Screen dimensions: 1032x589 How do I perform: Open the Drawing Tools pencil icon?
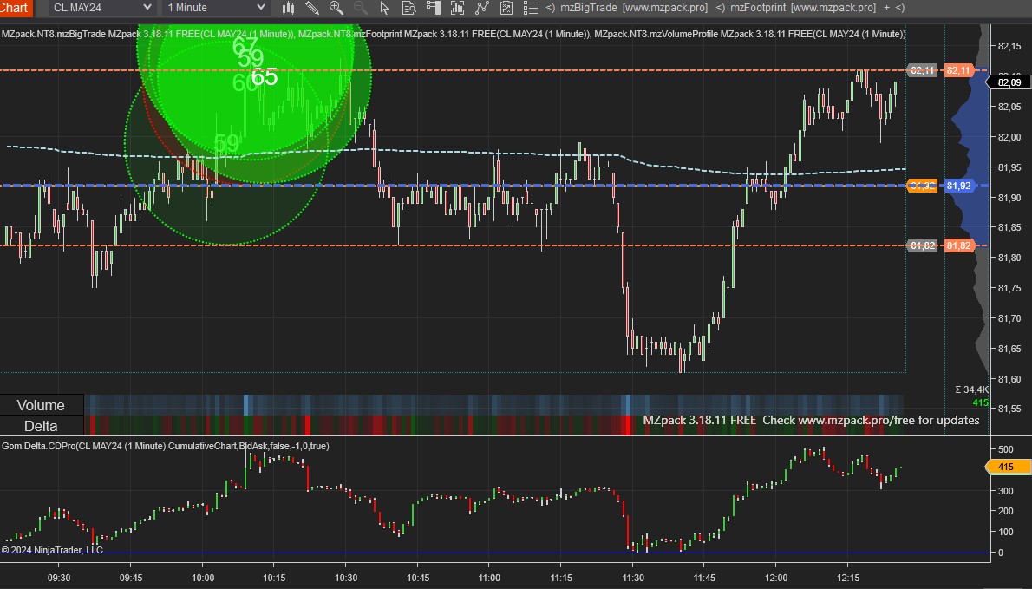click(x=312, y=8)
